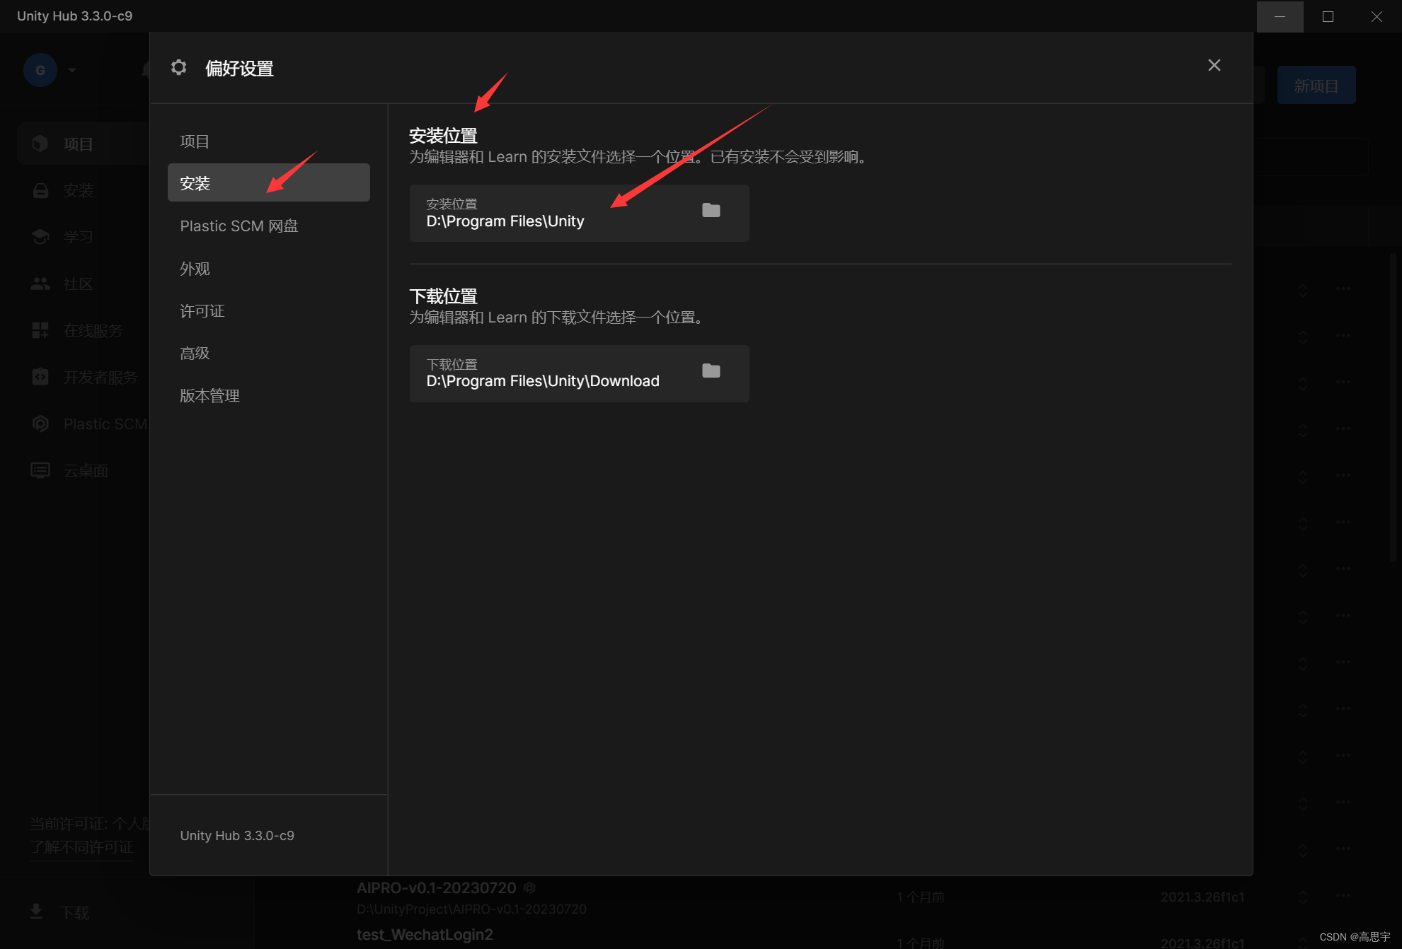This screenshot has width=1402, height=949.
Task: Click the Unity Hub 3.3.0-c9 version label in dialog
Action: [x=237, y=835]
